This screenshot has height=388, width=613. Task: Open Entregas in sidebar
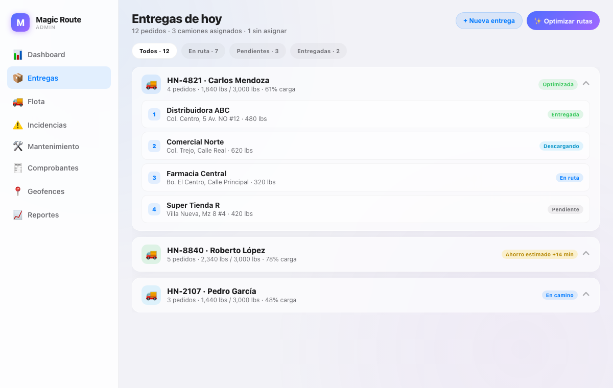(59, 78)
